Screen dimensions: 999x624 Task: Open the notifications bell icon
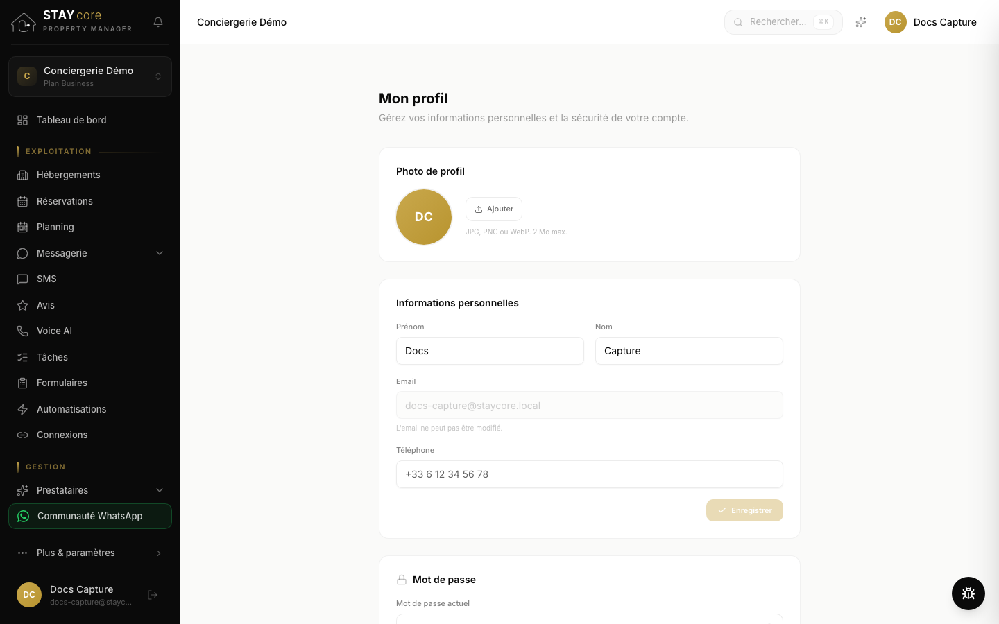pos(158,22)
